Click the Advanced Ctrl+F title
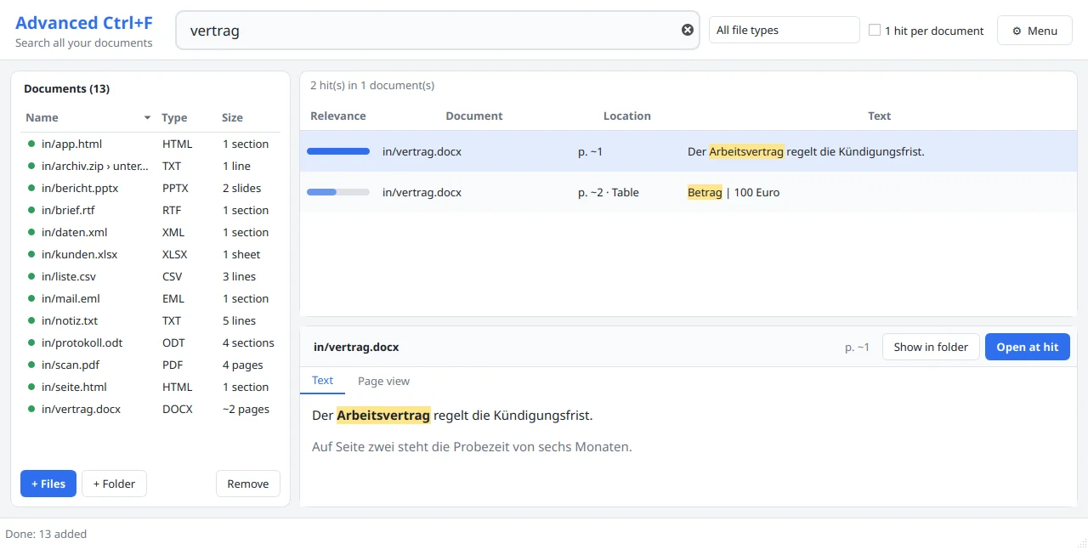Viewport: 1088px width, 549px height. pyautogui.click(x=84, y=23)
